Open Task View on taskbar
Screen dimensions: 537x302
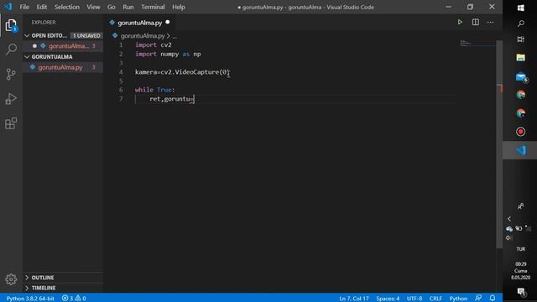pos(520,39)
